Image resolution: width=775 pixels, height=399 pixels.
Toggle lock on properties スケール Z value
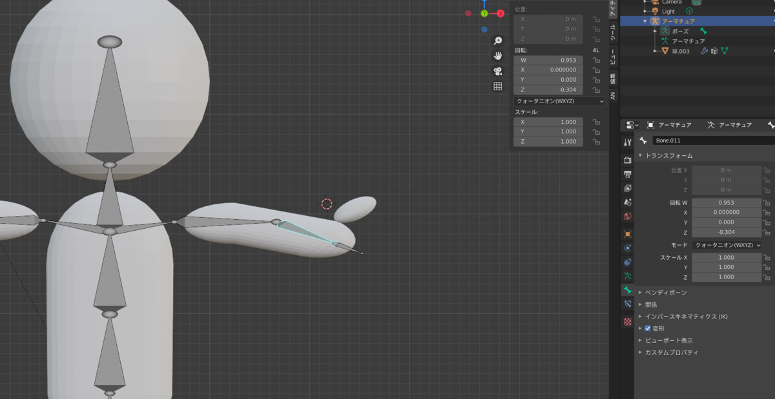coord(767,277)
